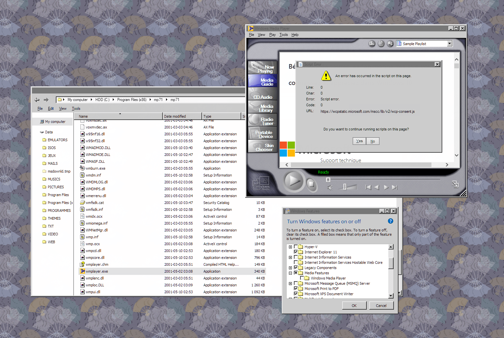Click the Media Player seek bar handle
504x338 pixels.
[328, 180]
